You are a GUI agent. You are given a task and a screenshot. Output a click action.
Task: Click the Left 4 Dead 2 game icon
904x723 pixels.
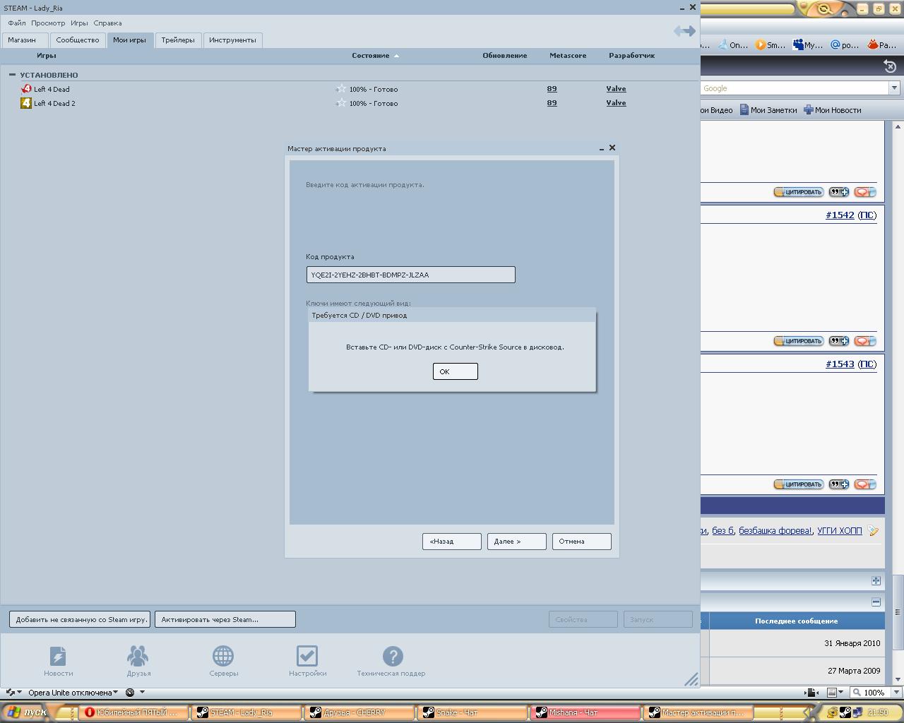coord(26,103)
